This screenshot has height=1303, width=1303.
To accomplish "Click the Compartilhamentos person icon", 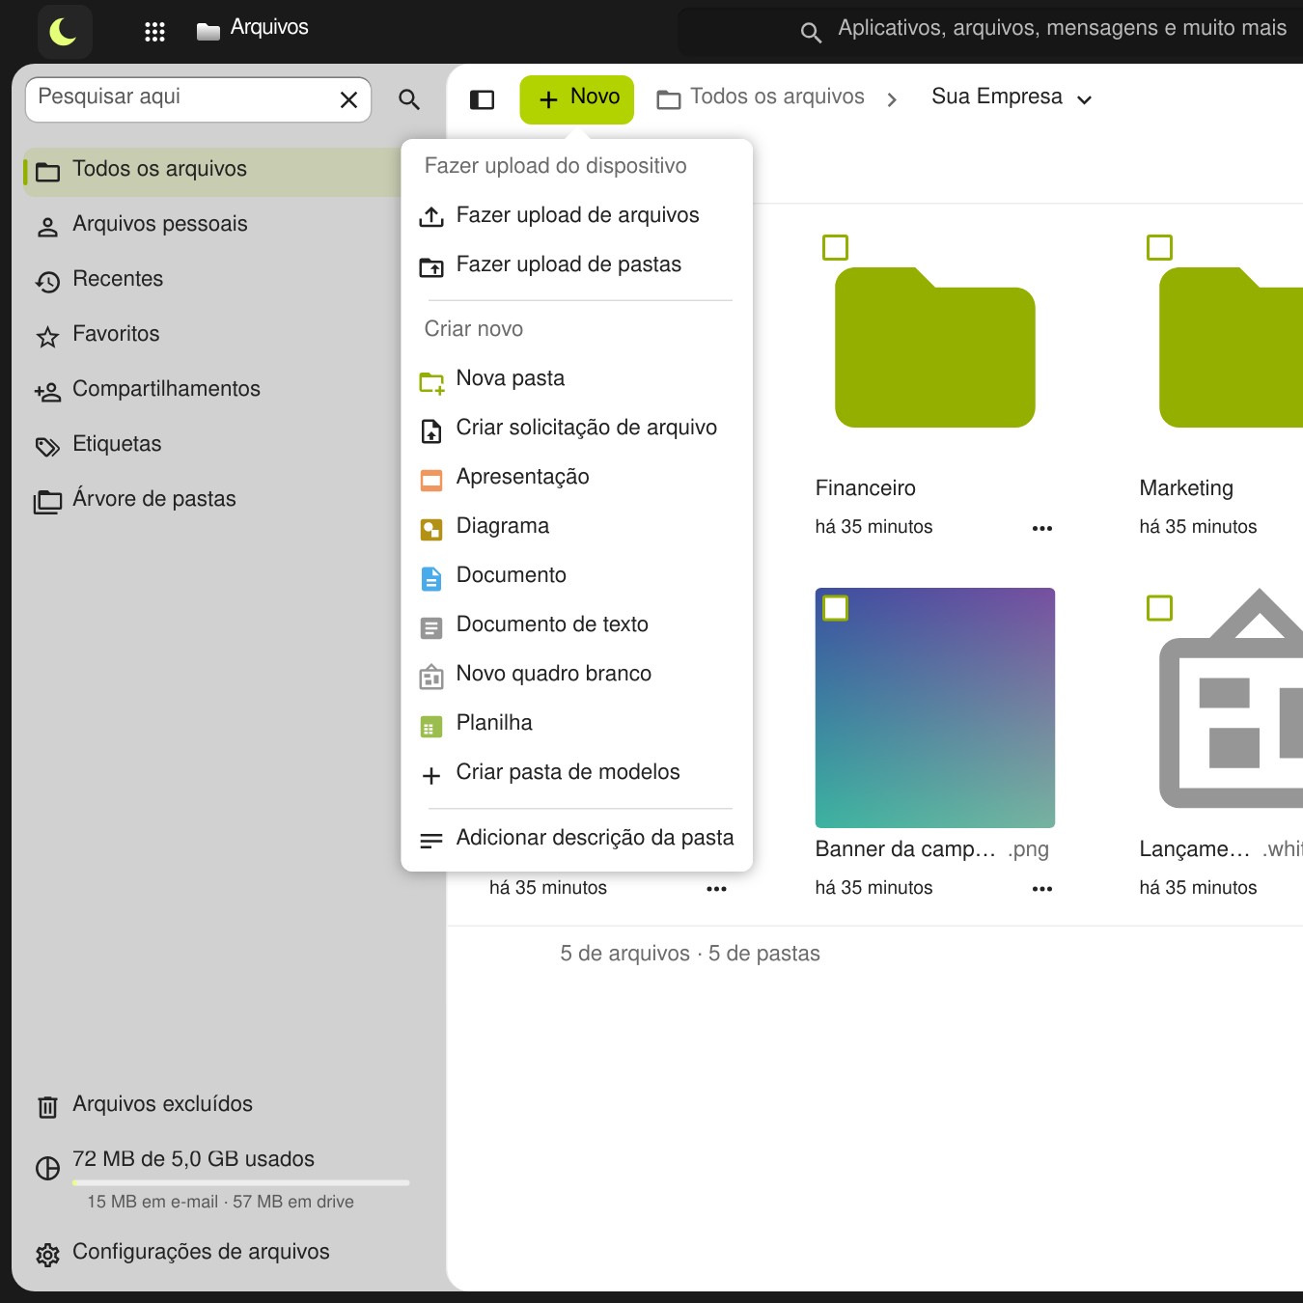I will (47, 391).
